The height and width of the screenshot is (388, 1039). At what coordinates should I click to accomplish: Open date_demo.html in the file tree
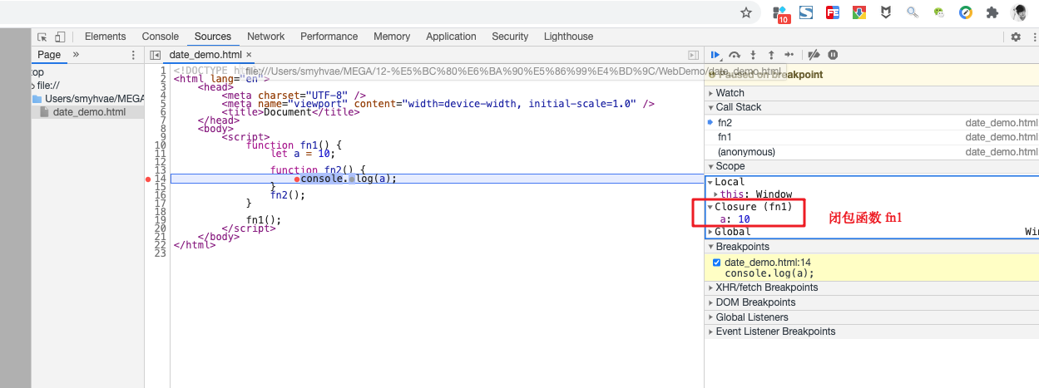[x=89, y=112]
